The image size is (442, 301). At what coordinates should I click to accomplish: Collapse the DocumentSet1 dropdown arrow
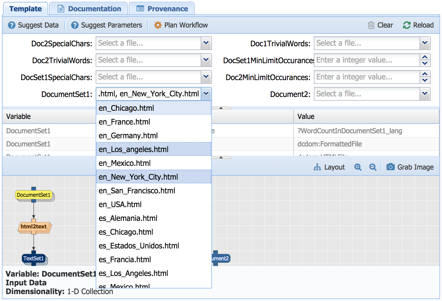coord(206,94)
